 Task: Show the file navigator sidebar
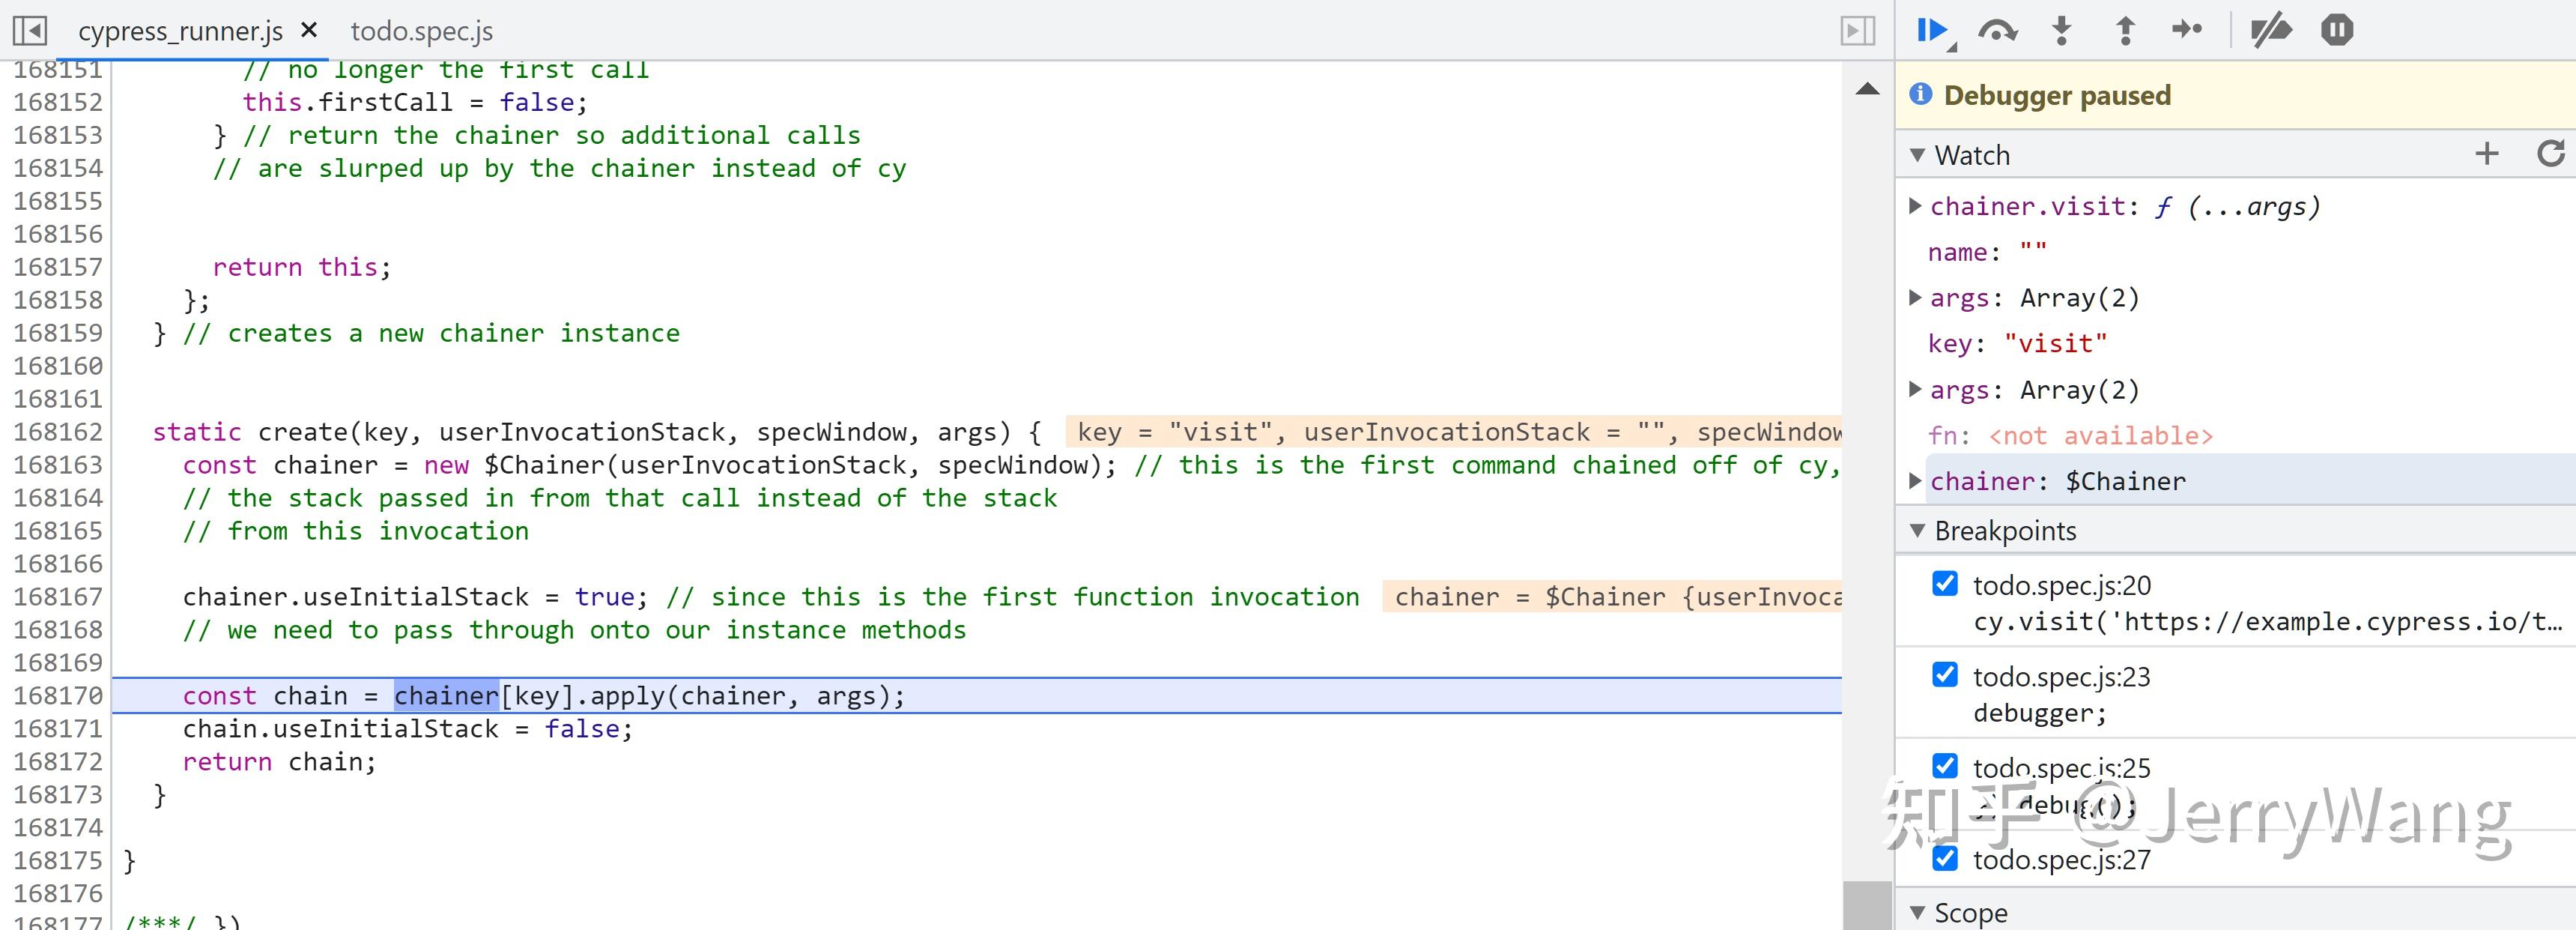[30, 31]
